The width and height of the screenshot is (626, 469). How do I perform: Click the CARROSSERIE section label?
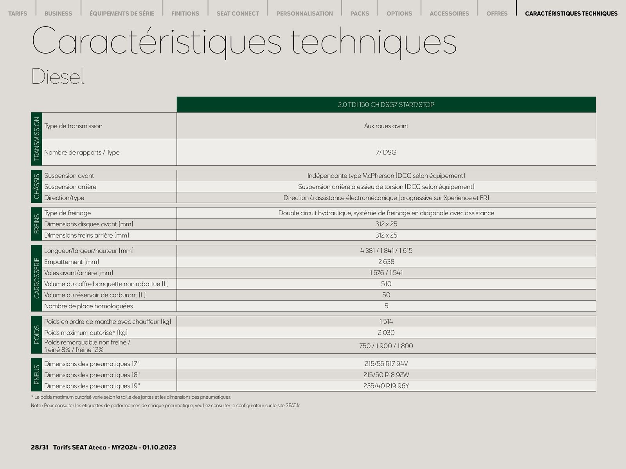pyautogui.click(x=36, y=278)
